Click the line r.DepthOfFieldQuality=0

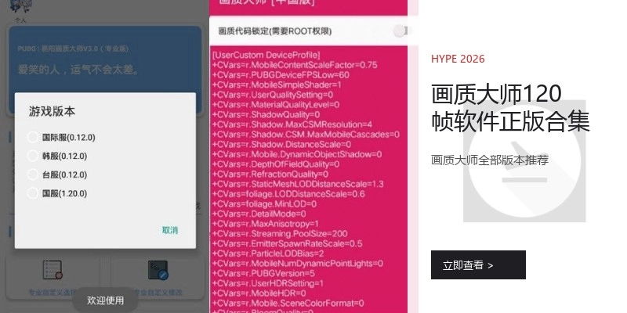point(276,164)
